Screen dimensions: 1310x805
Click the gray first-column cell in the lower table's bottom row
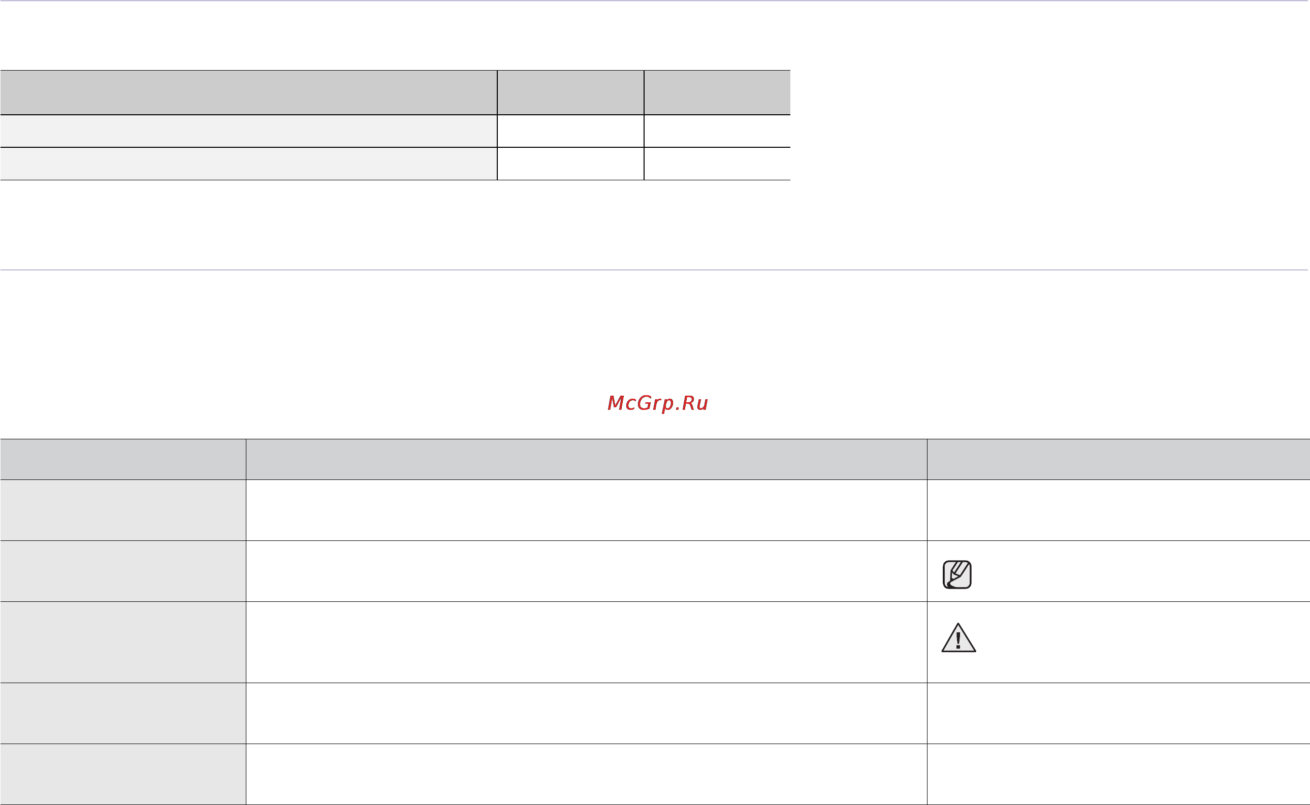pos(123,774)
